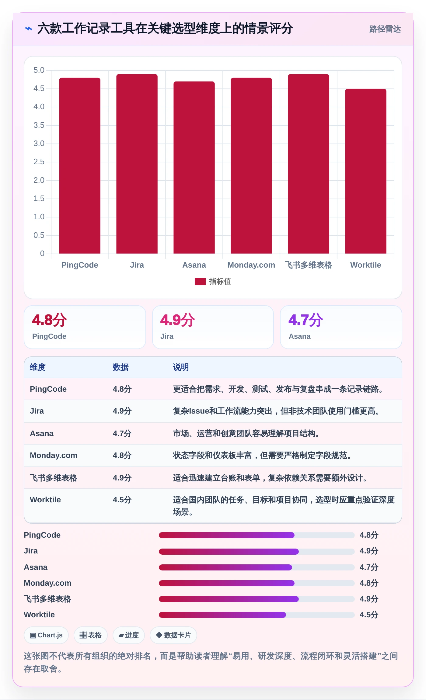The height and width of the screenshot is (700, 426).
Task: Click the 数据卡片 tag chip
Action: [x=173, y=635]
